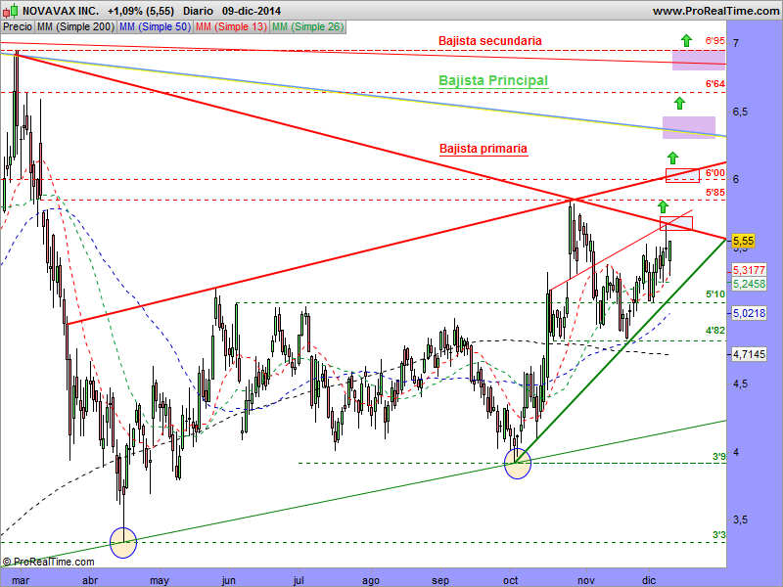This screenshot has height=587, width=783.
Task: Click the sep label on time axis
Action: pyautogui.click(x=440, y=580)
